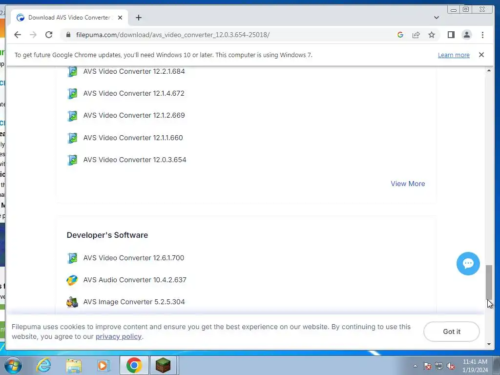
Task: Open the taskbar clock and date
Action: point(475,366)
